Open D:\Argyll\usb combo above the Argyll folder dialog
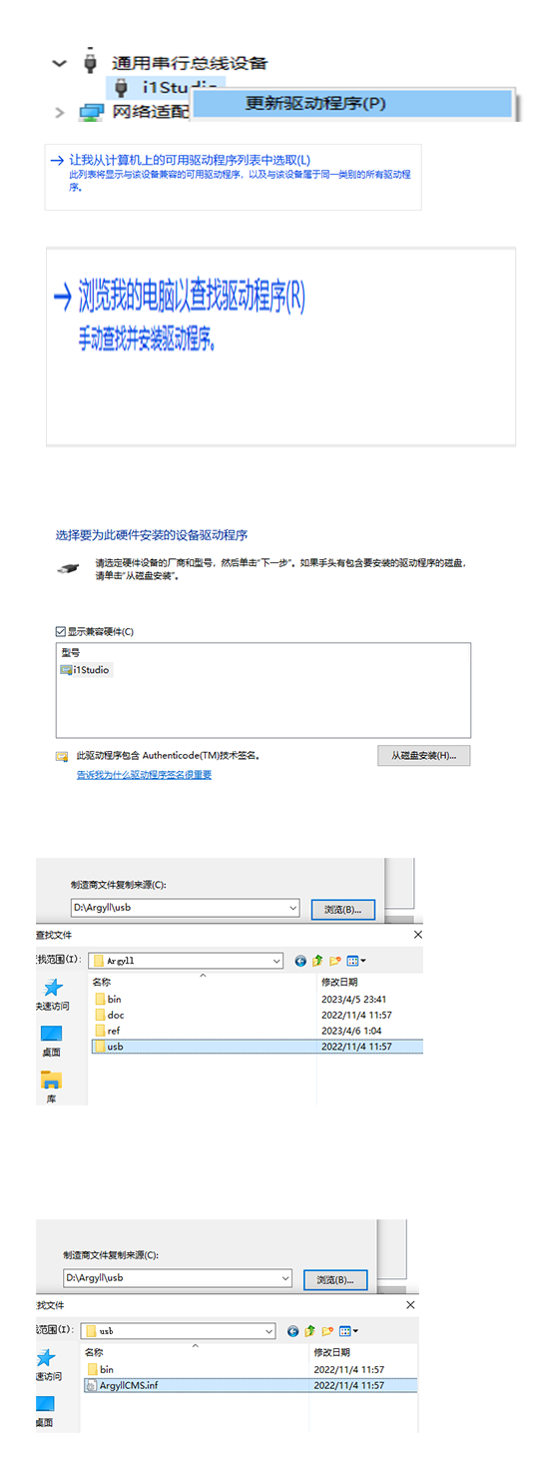 185,908
